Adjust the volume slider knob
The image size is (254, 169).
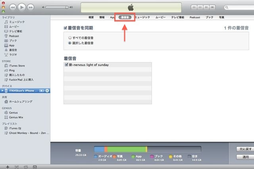point(67,8)
